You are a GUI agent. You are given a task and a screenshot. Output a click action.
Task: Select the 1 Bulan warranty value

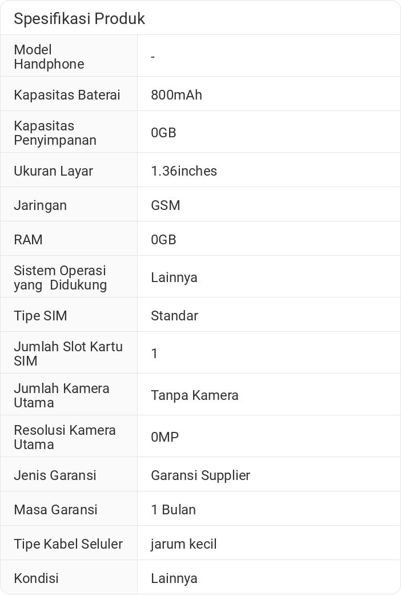pyautogui.click(x=173, y=510)
